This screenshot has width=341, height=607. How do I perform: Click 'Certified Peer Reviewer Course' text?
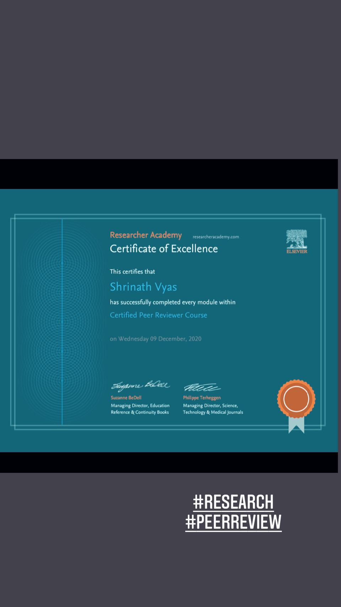158,315
